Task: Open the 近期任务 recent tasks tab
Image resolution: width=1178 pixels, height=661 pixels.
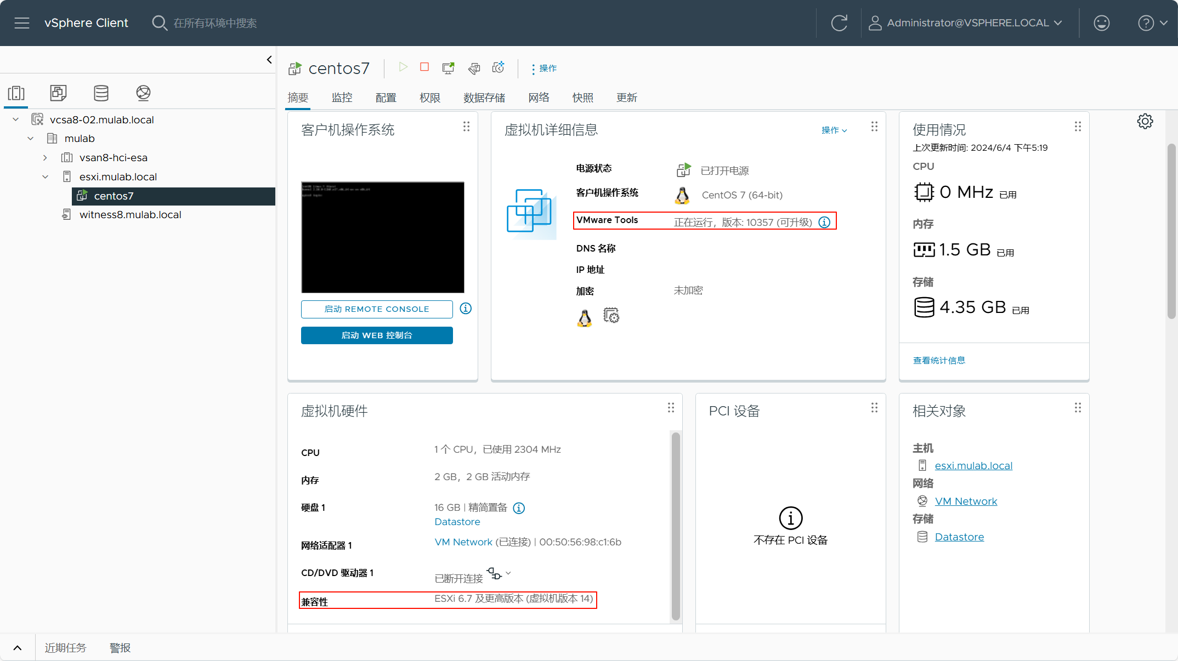Action: coord(65,648)
